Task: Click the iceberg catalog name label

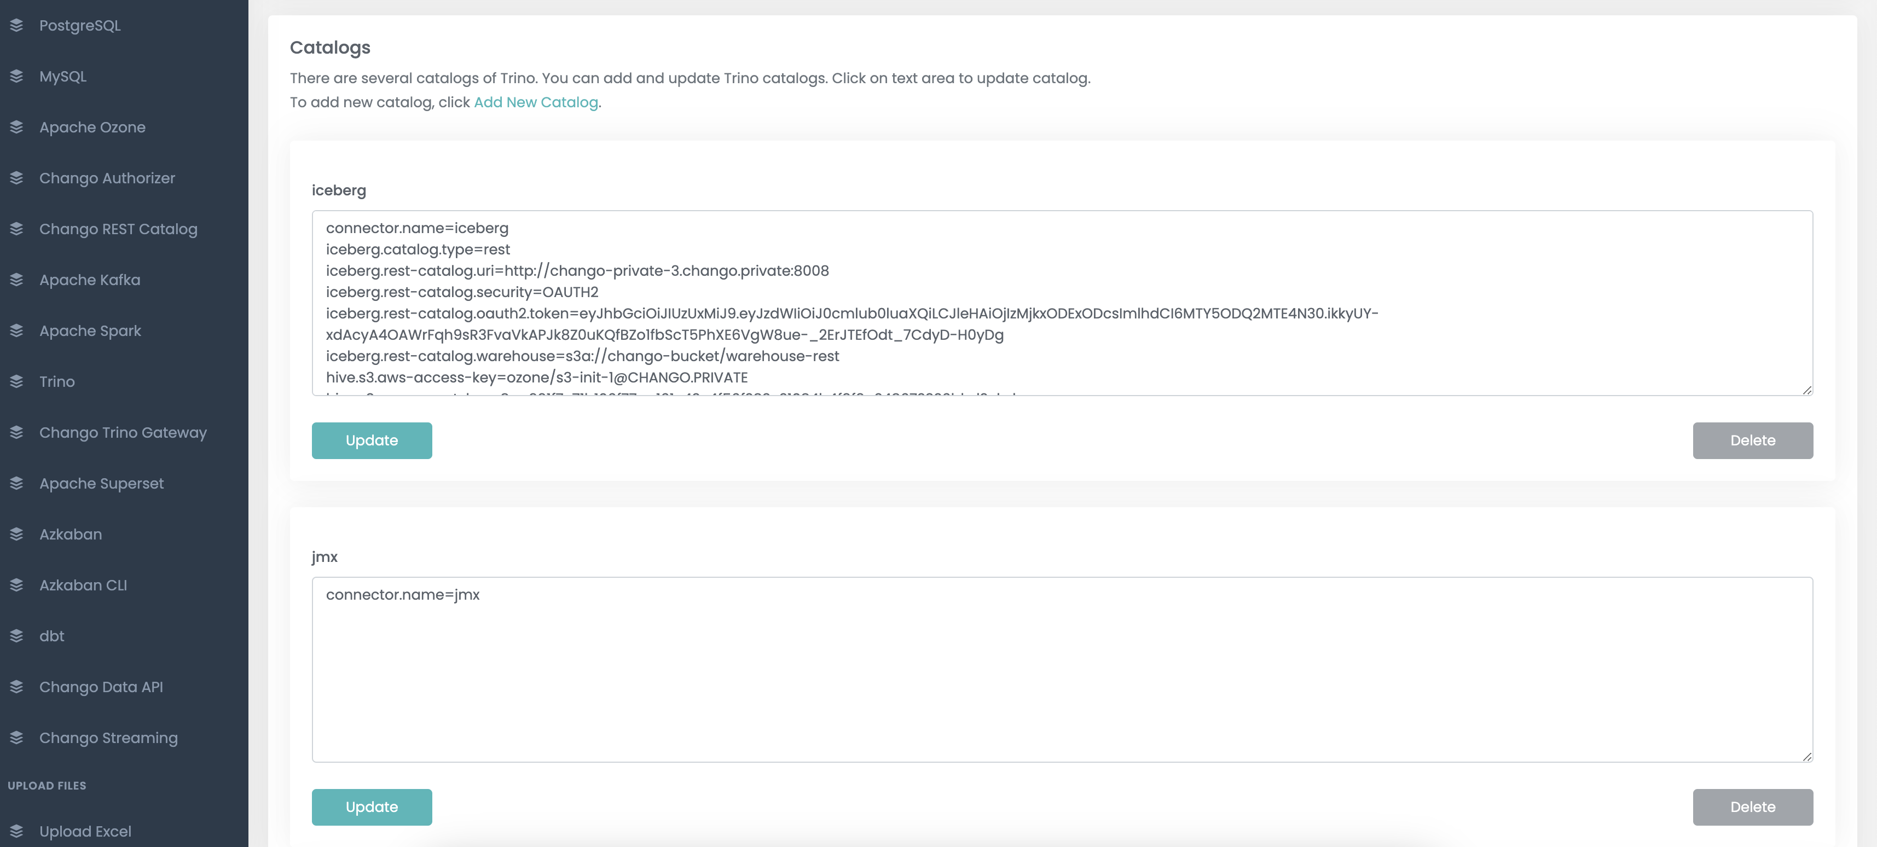Action: 339,191
